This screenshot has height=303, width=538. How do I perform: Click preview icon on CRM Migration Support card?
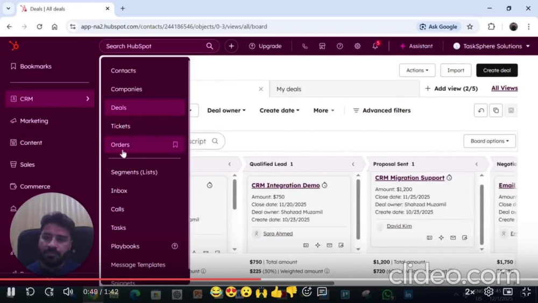(x=429, y=237)
